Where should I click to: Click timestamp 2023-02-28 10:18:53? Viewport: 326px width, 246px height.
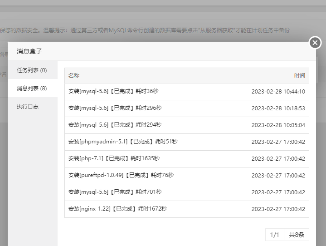(278, 108)
